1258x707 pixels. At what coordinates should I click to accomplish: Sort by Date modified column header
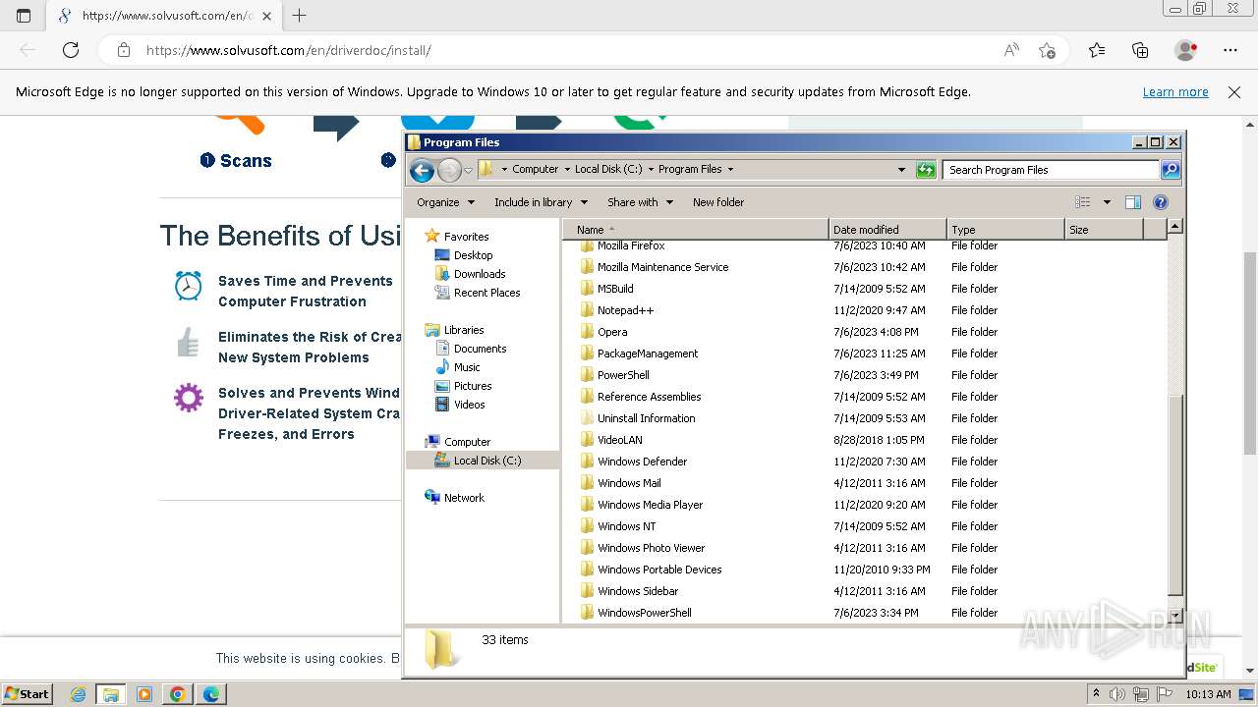[x=887, y=230]
